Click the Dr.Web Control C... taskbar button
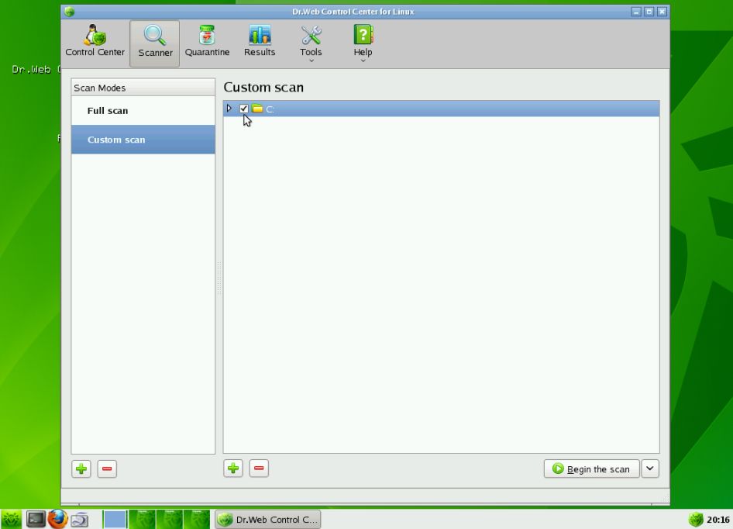The width and height of the screenshot is (733, 529). 268,520
